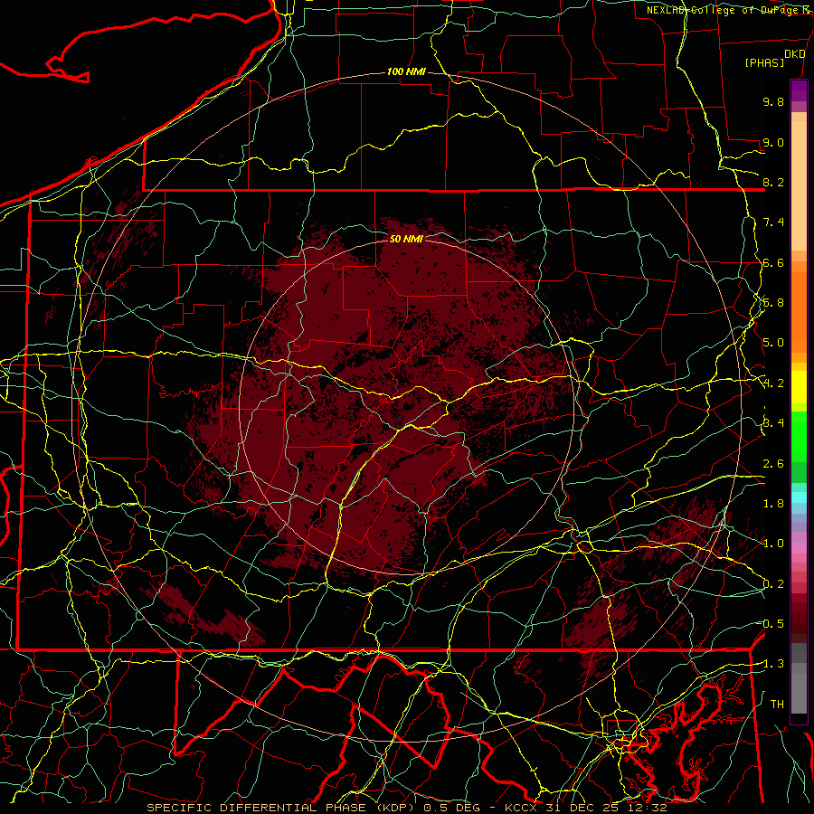Image resolution: width=814 pixels, height=814 pixels.
Task: Click the 7.4 scale value
Action: (773, 222)
